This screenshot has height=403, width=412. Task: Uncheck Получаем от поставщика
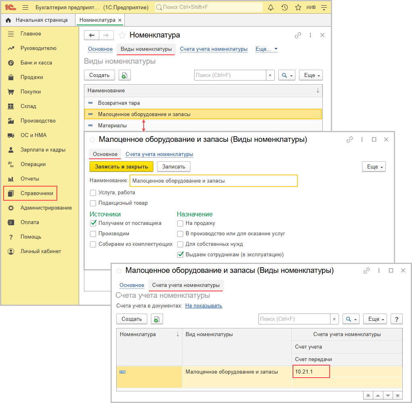pyautogui.click(x=93, y=223)
